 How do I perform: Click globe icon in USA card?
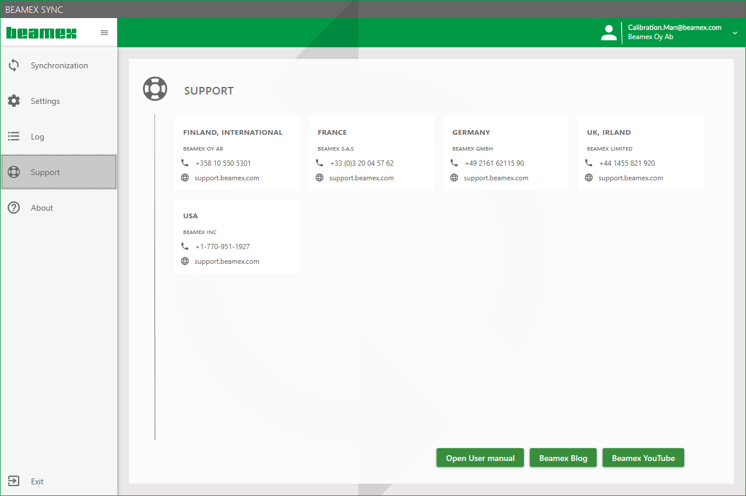(x=185, y=261)
